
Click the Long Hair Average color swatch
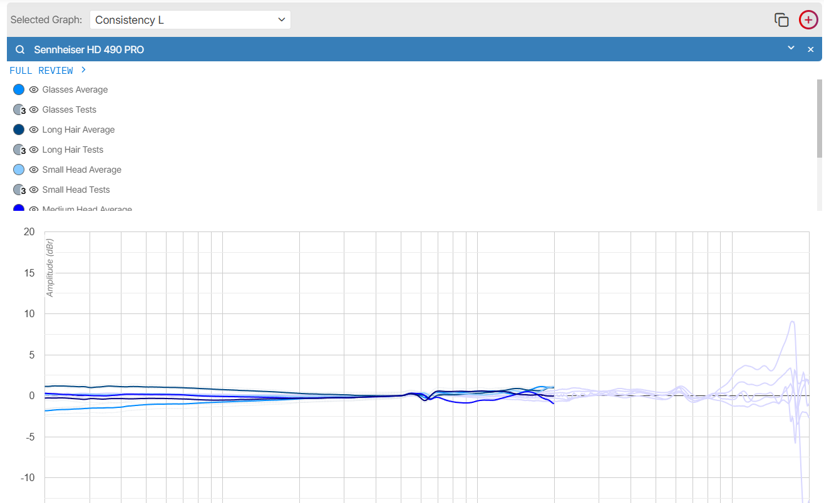pyautogui.click(x=19, y=130)
